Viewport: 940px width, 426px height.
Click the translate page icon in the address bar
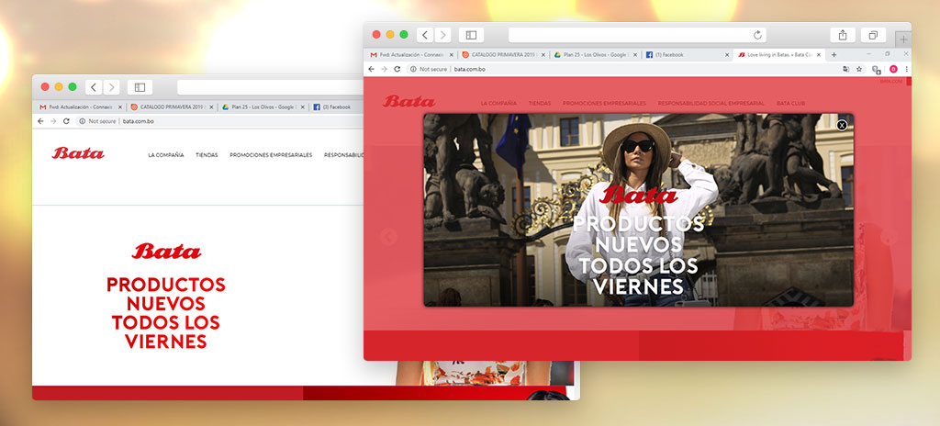tap(845, 69)
